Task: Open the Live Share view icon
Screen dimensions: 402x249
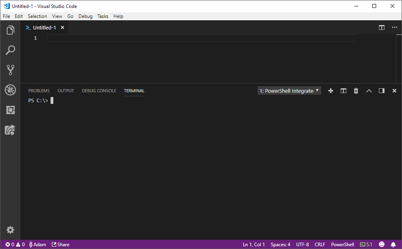Action: tap(10, 130)
